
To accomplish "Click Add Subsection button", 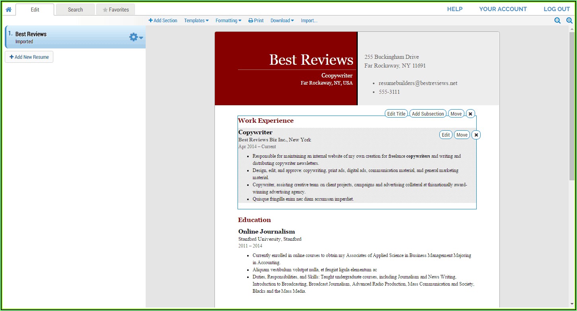I will [428, 114].
